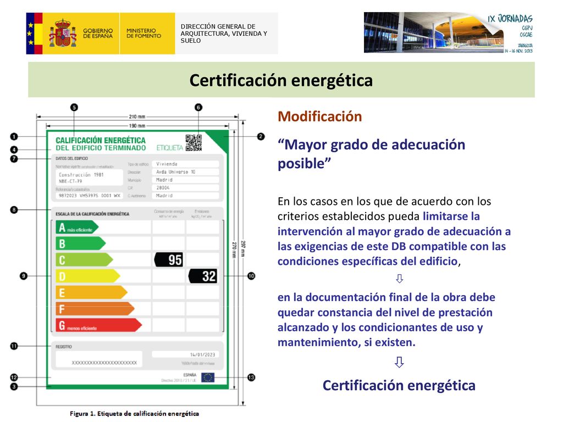Select the orange E rating arrow

click(91, 292)
